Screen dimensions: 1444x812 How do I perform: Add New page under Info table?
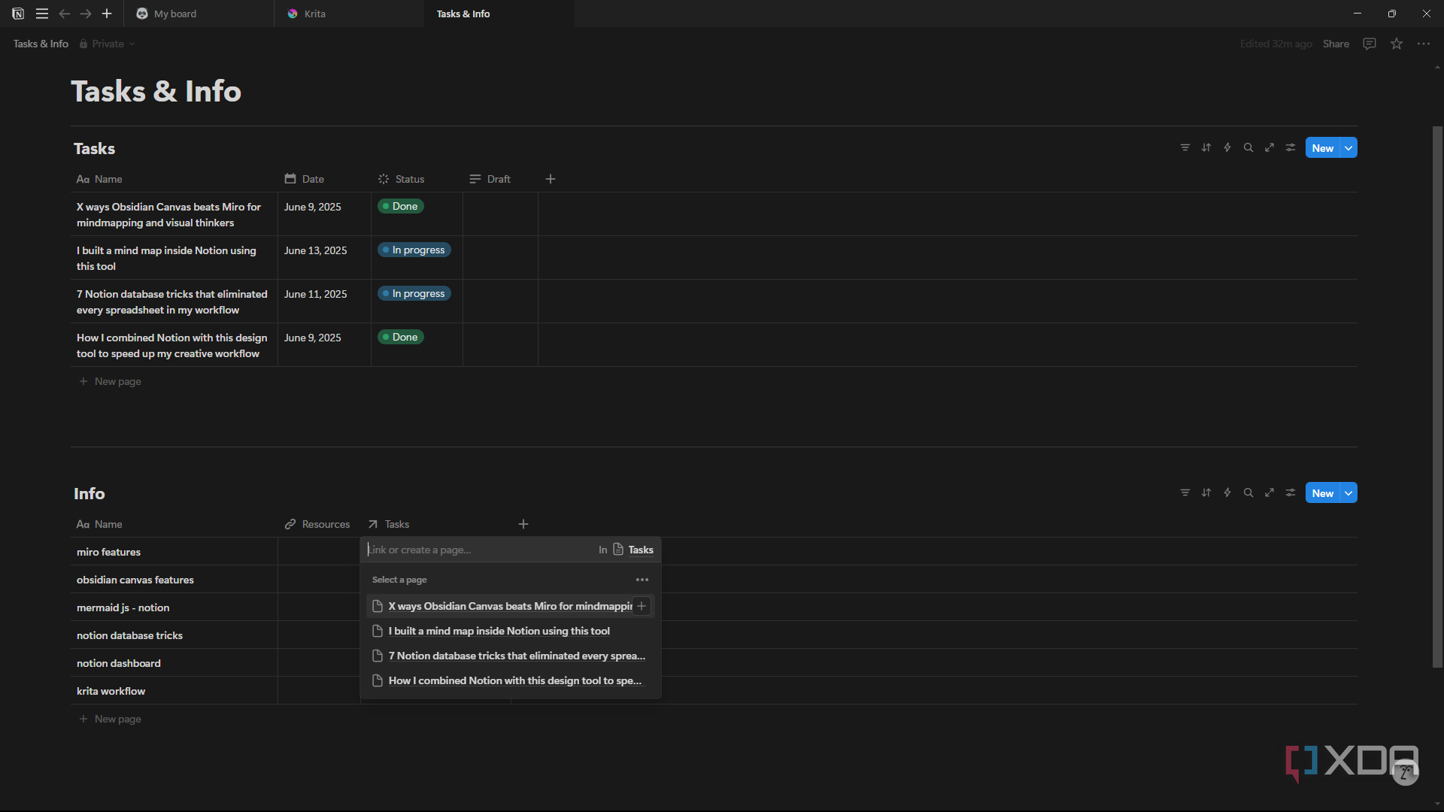pyautogui.click(x=111, y=719)
